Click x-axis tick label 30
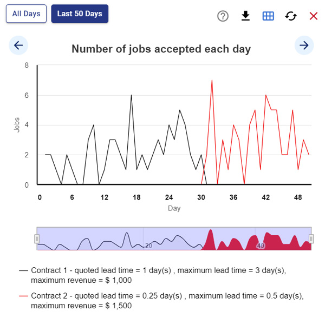The image size is (325, 318). tap(201, 197)
